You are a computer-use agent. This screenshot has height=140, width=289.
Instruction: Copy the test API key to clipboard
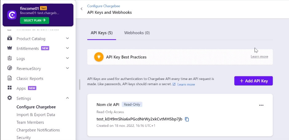187,119
